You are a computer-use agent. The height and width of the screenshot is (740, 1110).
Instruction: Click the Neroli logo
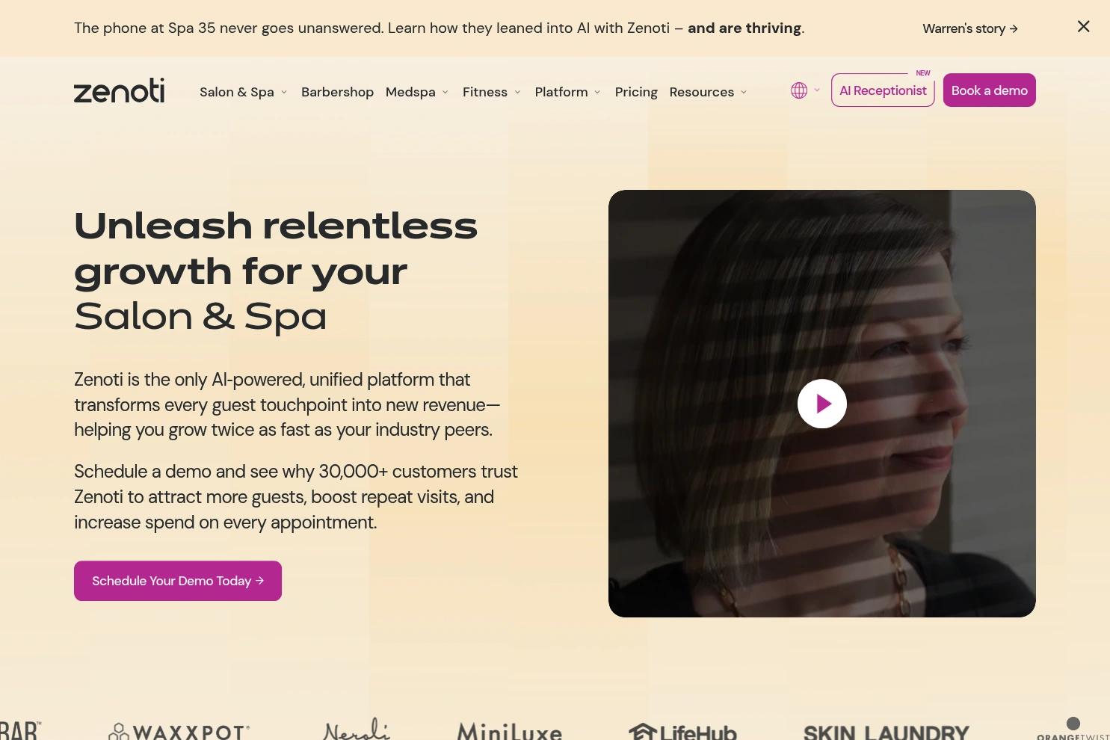click(x=357, y=729)
